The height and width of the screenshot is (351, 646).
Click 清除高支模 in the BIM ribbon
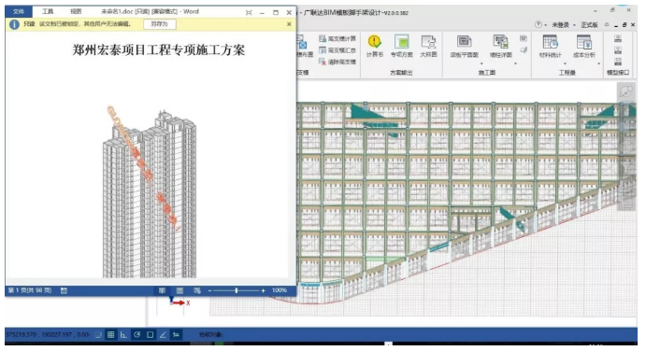click(x=337, y=62)
